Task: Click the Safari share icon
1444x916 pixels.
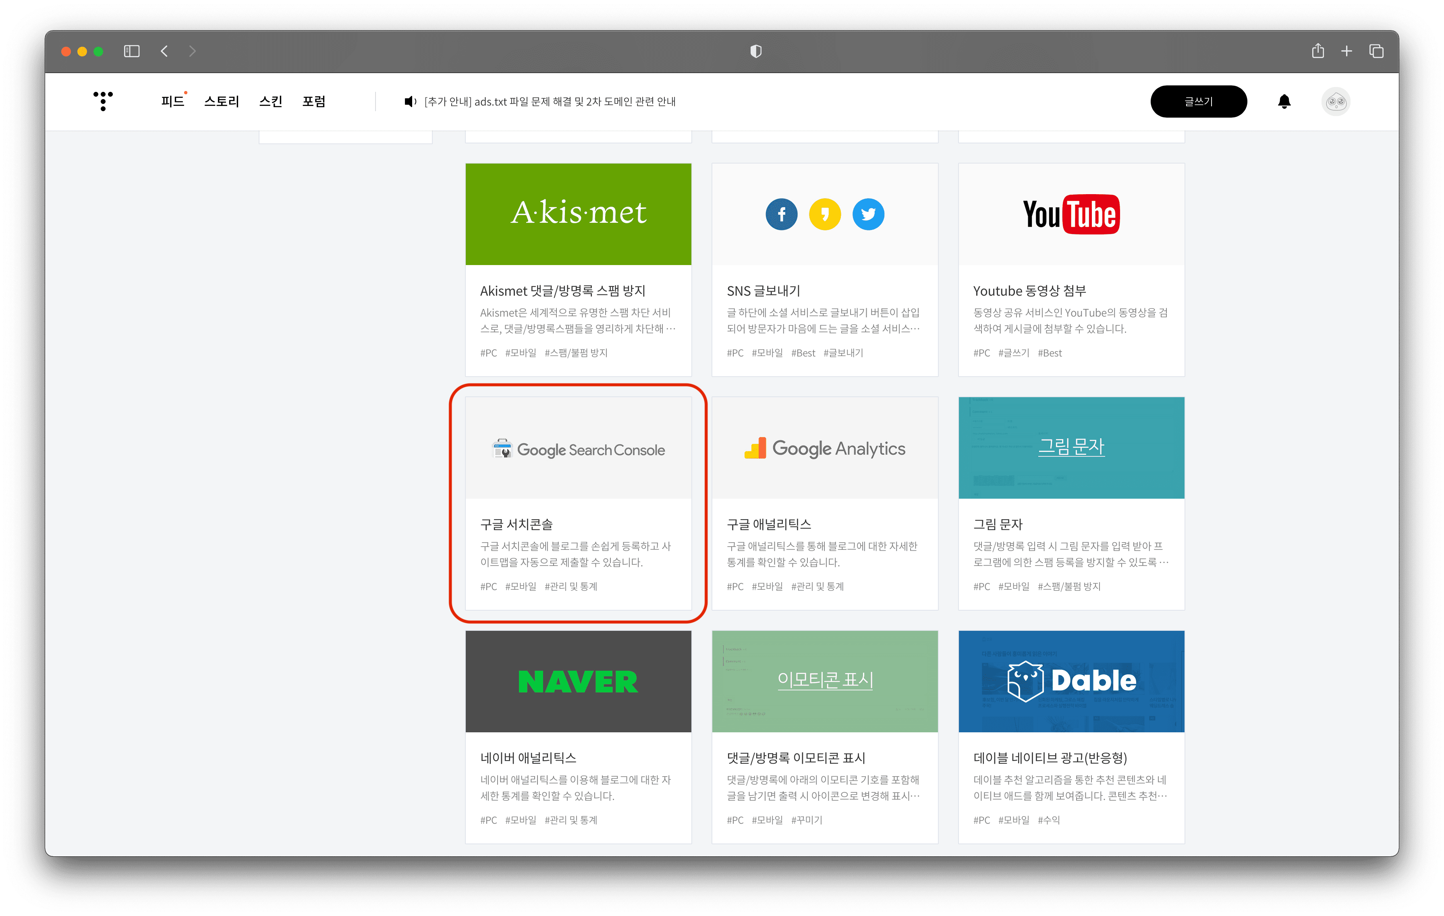Action: pos(1317,51)
